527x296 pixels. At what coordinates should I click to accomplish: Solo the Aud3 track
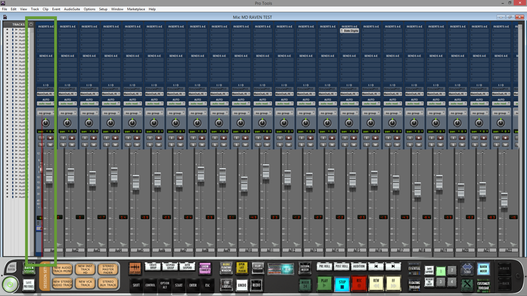tap(85, 144)
